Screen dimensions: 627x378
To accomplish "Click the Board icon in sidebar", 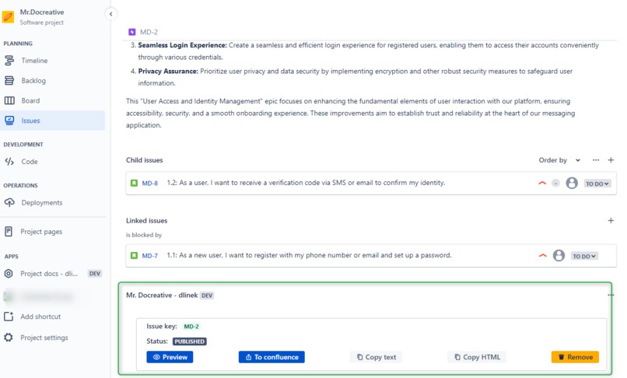I will click(x=9, y=100).
